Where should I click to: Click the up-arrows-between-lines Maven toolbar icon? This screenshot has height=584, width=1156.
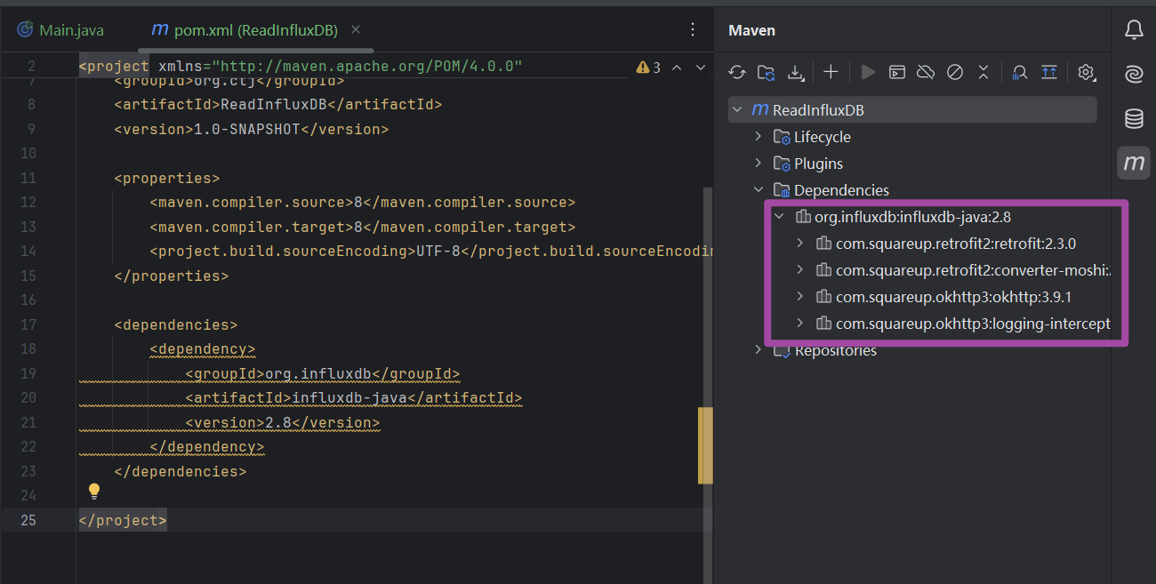[x=1049, y=72]
